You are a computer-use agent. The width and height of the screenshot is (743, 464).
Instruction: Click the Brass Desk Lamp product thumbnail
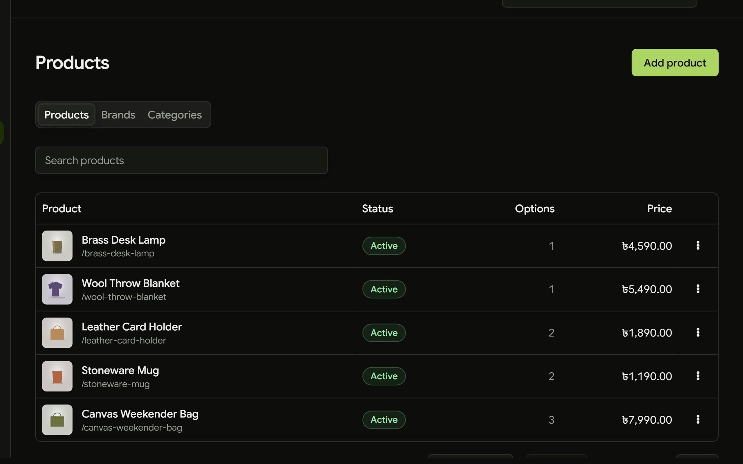pos(57,246)
